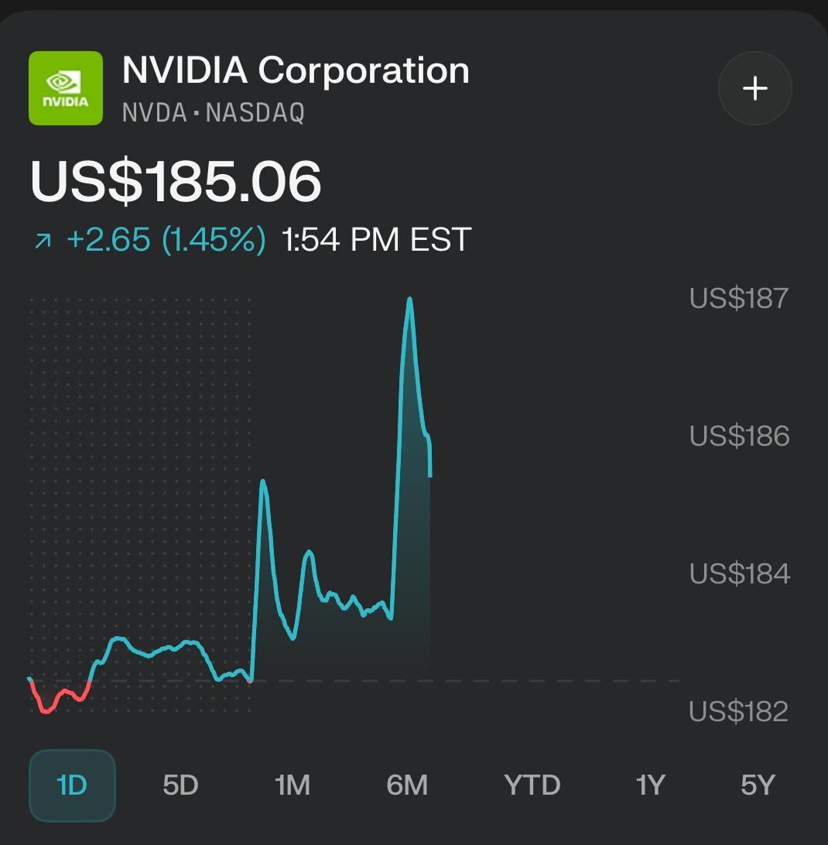Click the +2.65 (1.45%) price change
This screenshot has width=828, height=845.
click(x=166, y=240)
